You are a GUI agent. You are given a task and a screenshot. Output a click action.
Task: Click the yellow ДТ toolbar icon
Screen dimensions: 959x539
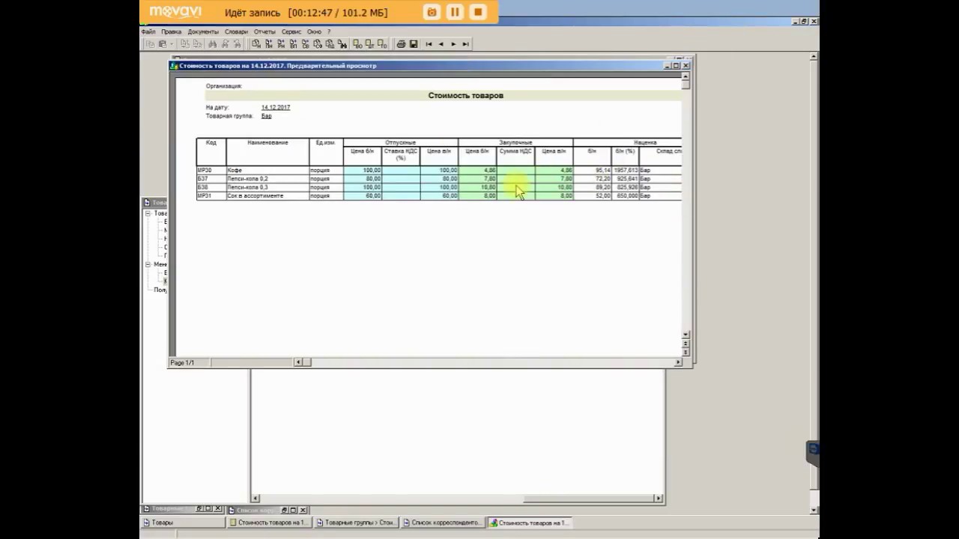(369, 44)
